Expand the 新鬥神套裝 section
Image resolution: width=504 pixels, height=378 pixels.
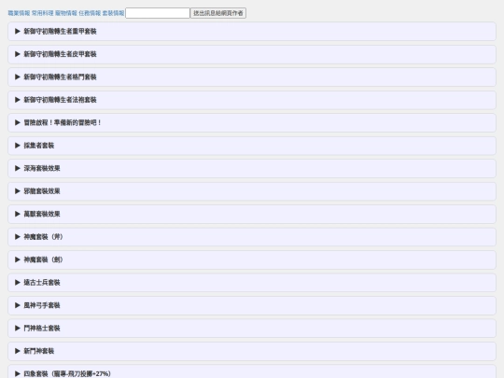tap(252, 351)
